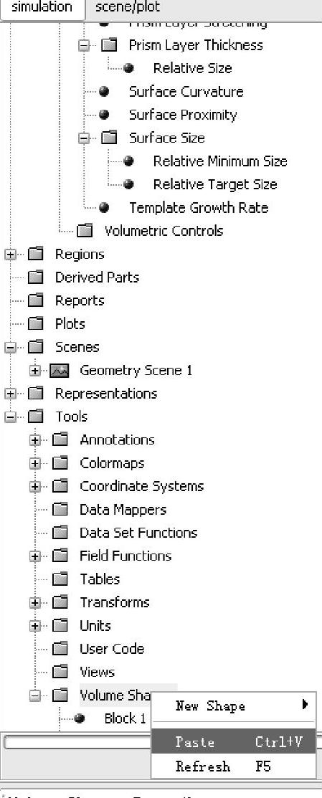Choose Paste from the context menu

pyautogui.click(x=234, y=742)
